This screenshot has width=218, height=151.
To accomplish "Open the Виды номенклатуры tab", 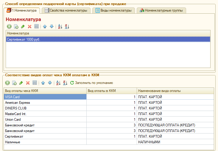I will 113,10.
